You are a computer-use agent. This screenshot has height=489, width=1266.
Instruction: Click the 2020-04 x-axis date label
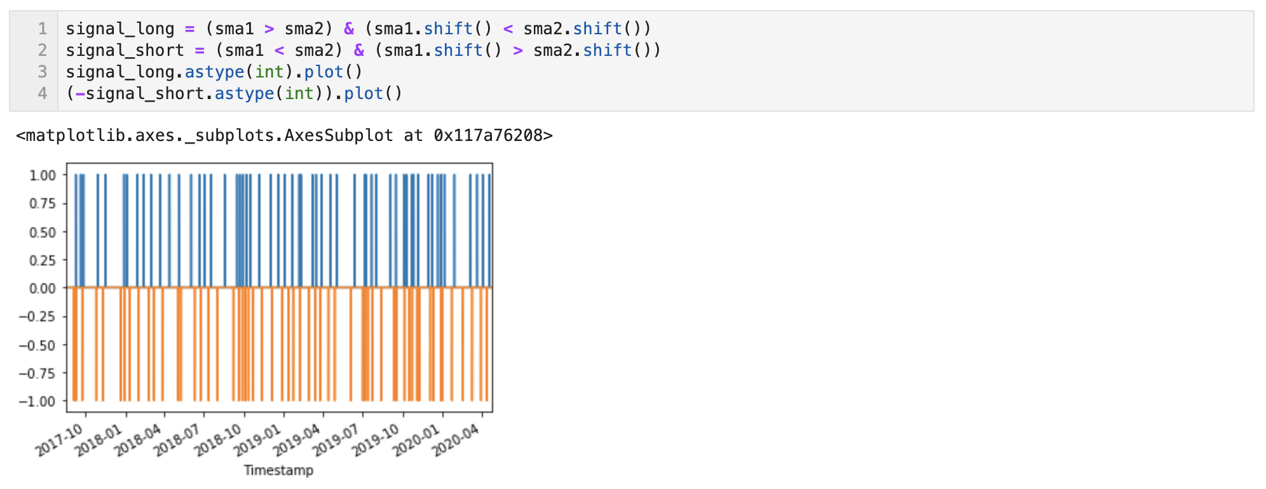pyautogui.click(x=456, y=440)
